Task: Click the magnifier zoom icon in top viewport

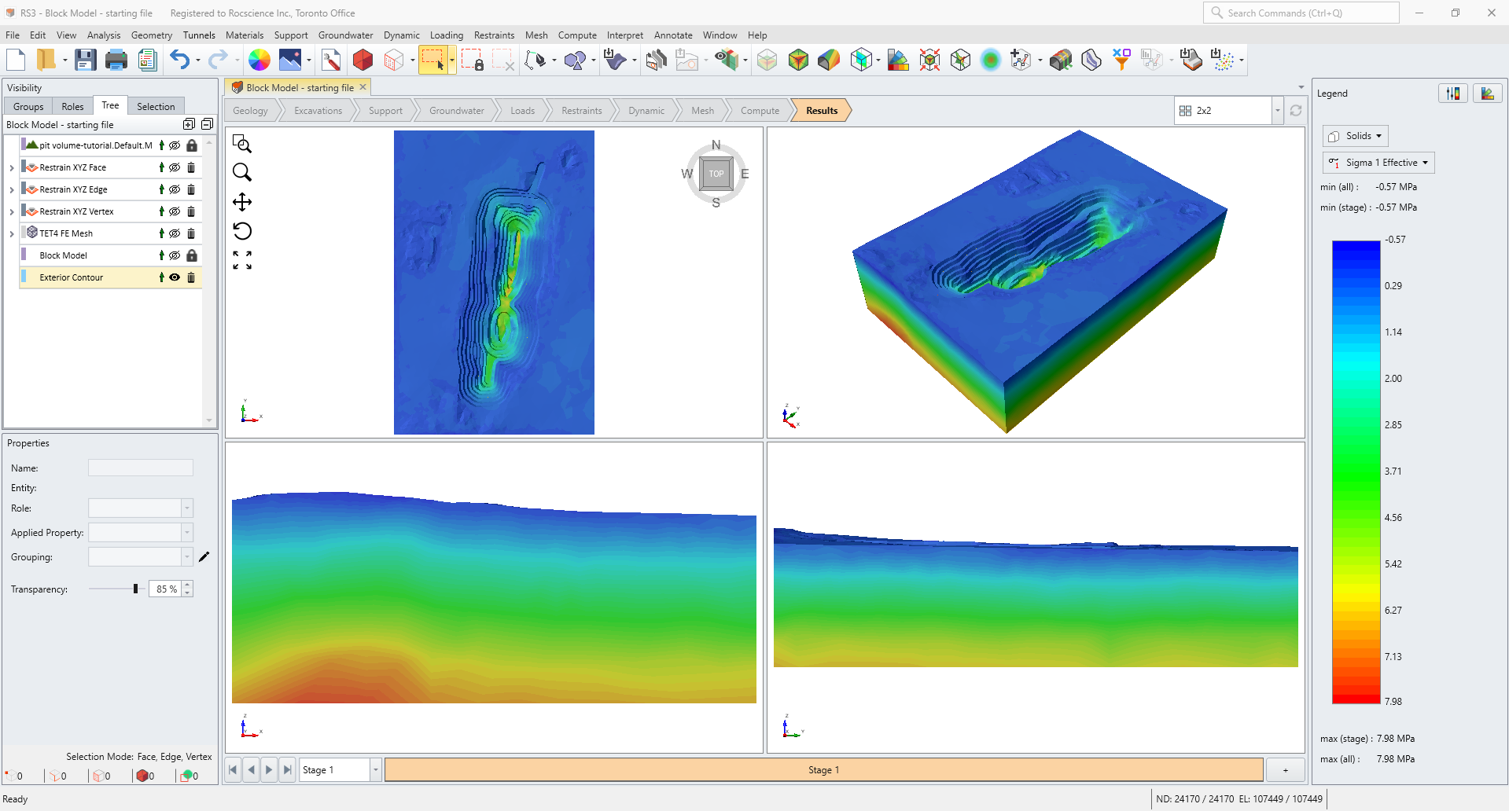Action: point(242,172)
